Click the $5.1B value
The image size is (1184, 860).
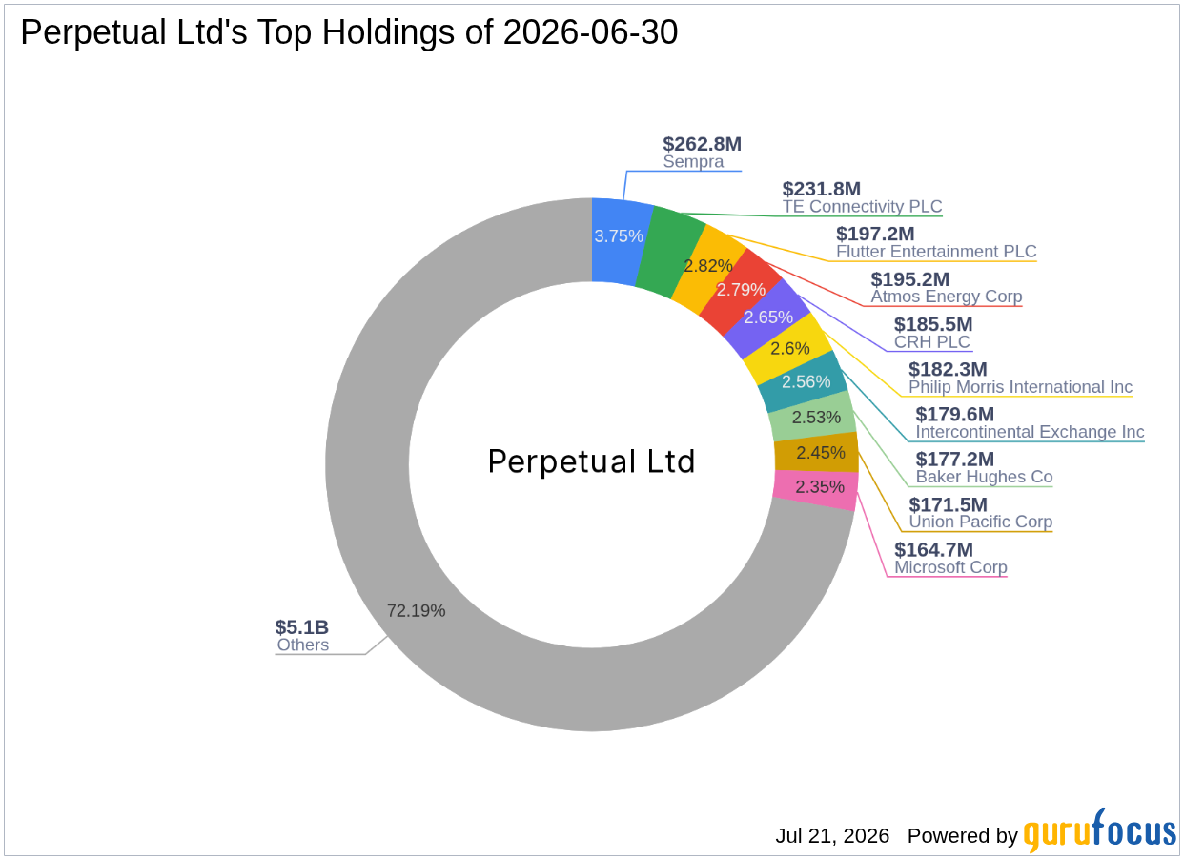301,626
